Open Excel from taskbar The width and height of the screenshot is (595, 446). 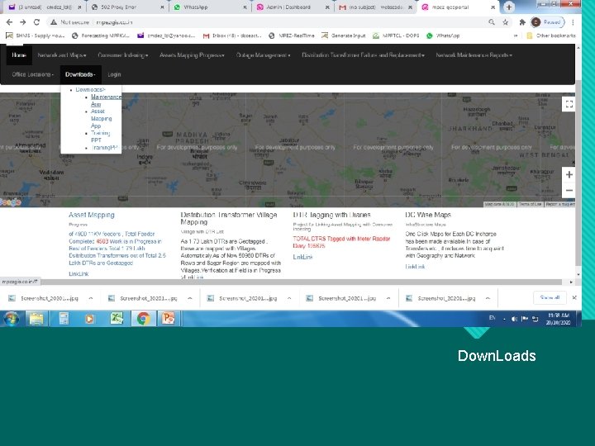(x=117, y=319)
